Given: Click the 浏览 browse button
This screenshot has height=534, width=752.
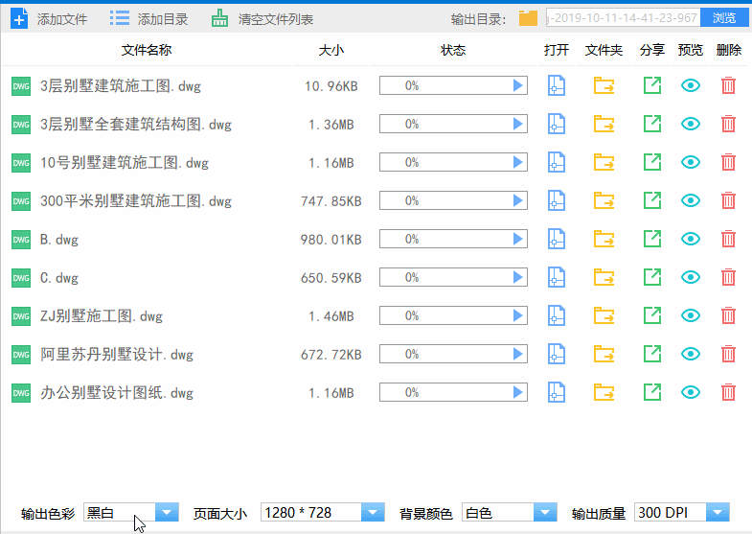Looking at the screenshot, I should coord(723,18).
